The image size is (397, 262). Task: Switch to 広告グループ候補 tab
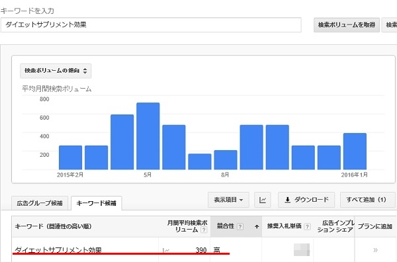tap(40, 203)
